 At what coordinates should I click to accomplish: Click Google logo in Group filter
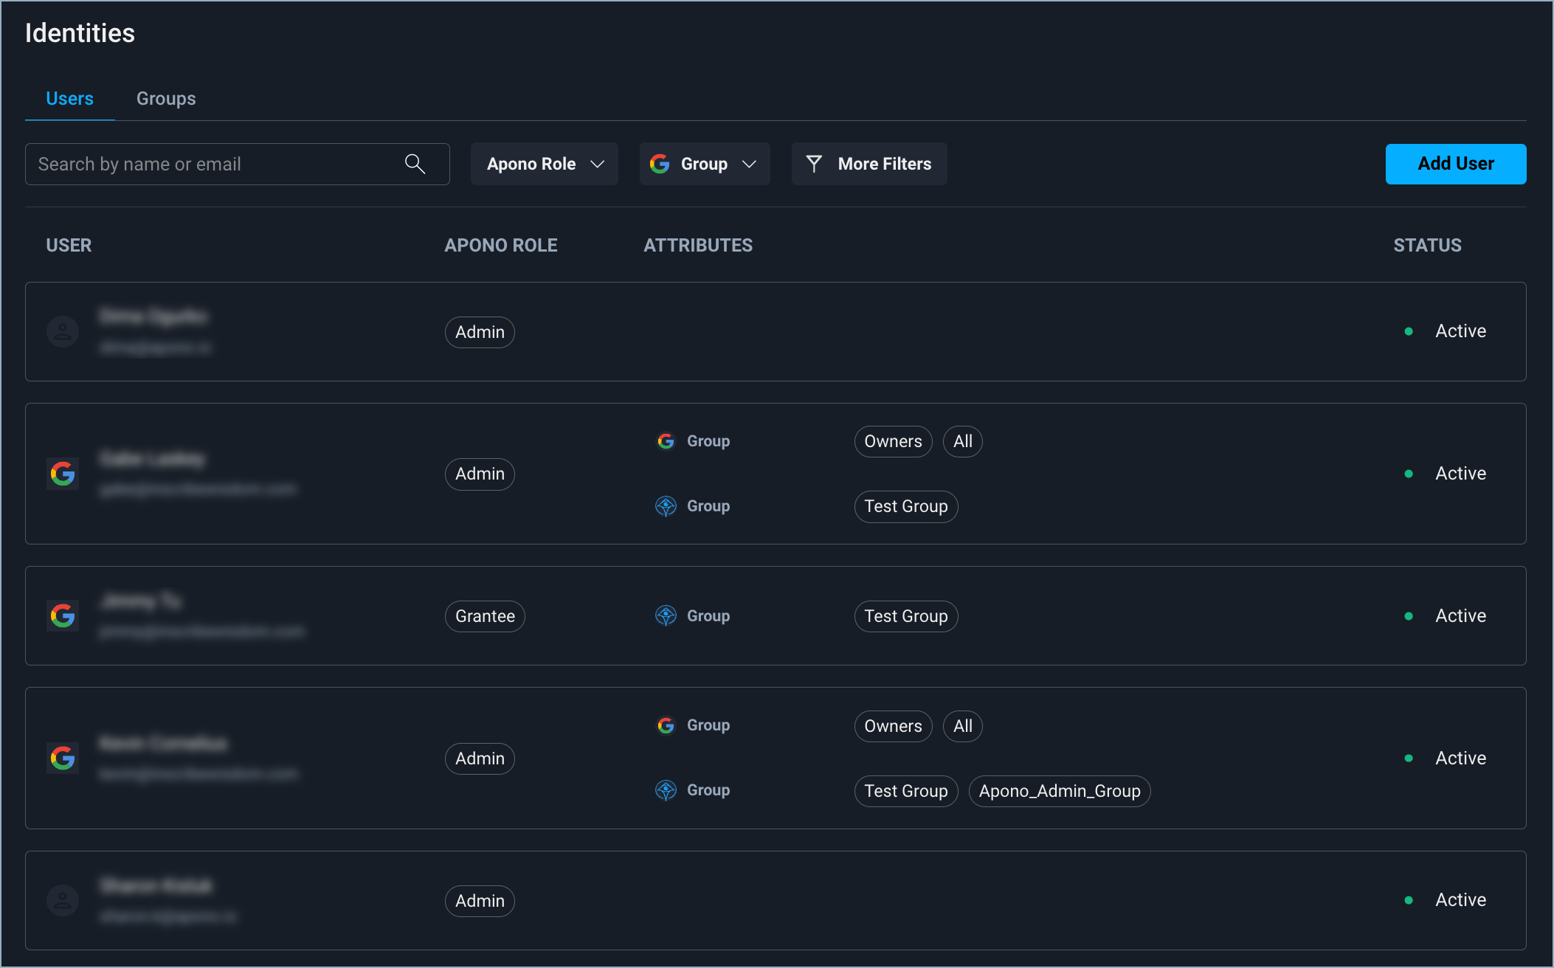click(x=660, y=164)
